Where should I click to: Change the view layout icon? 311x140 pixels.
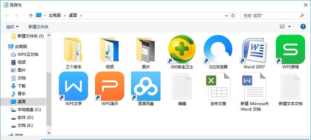(x=282, y=27)
